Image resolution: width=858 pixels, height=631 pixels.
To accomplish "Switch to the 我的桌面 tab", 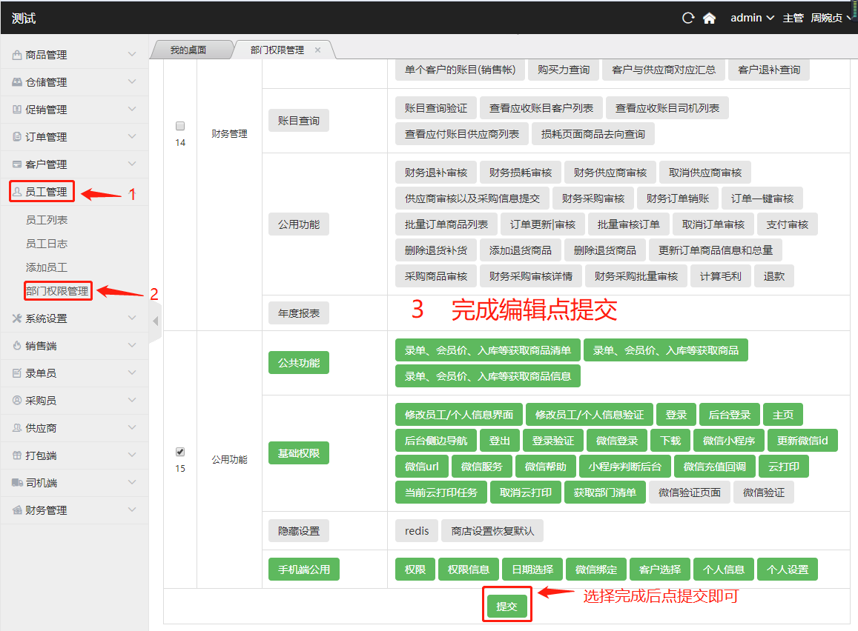I will 188,50.
